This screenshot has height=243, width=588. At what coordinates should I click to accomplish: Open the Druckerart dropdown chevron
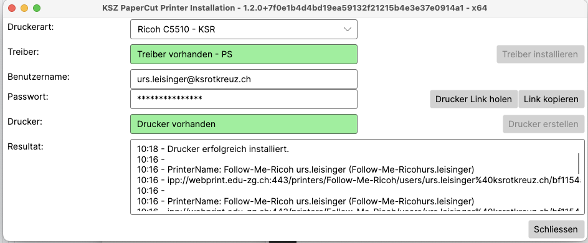(347, 29)
